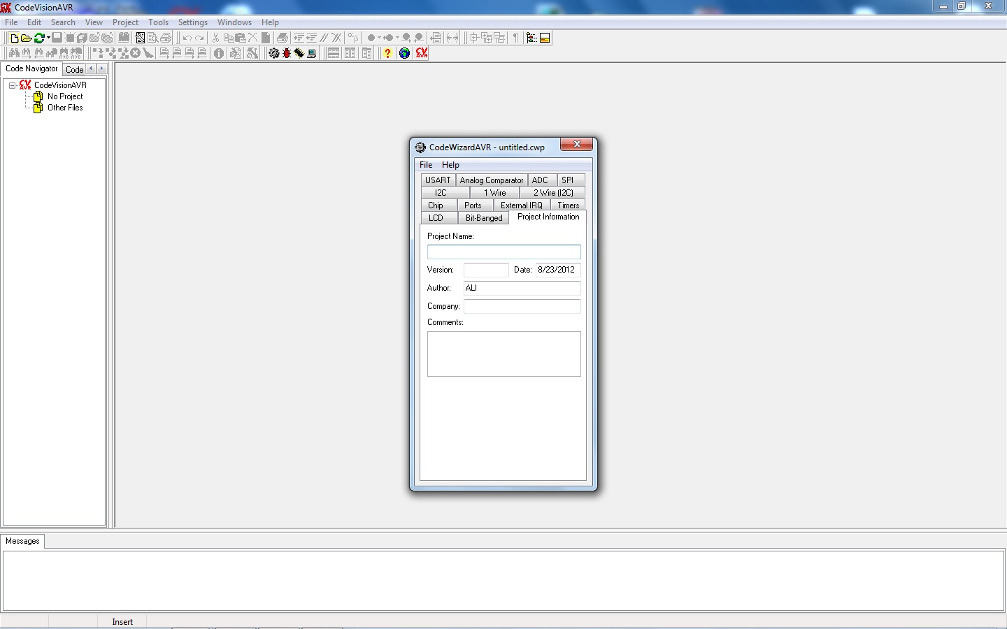Screen dimensions: 1007x629
Task: Switch to the Analog Comparator tab
Action: tap(492, 180)
